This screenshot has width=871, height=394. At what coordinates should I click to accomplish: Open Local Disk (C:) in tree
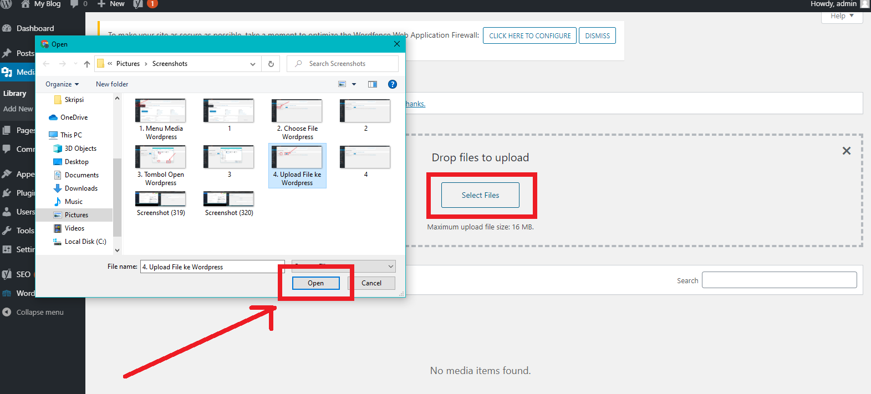tap(80, 242)
